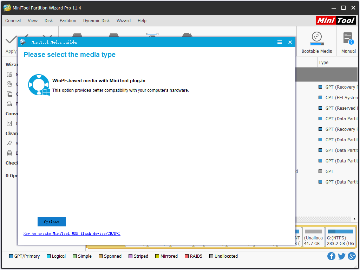Open the Disk menu
The image size is (360, 270).
coord(49,21)
